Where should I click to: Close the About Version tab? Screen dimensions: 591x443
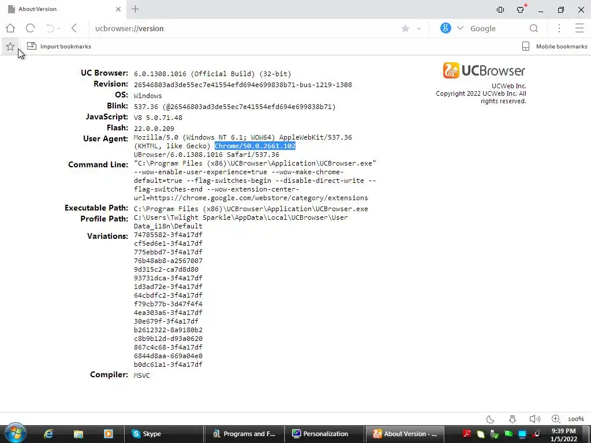coord(118,9)
